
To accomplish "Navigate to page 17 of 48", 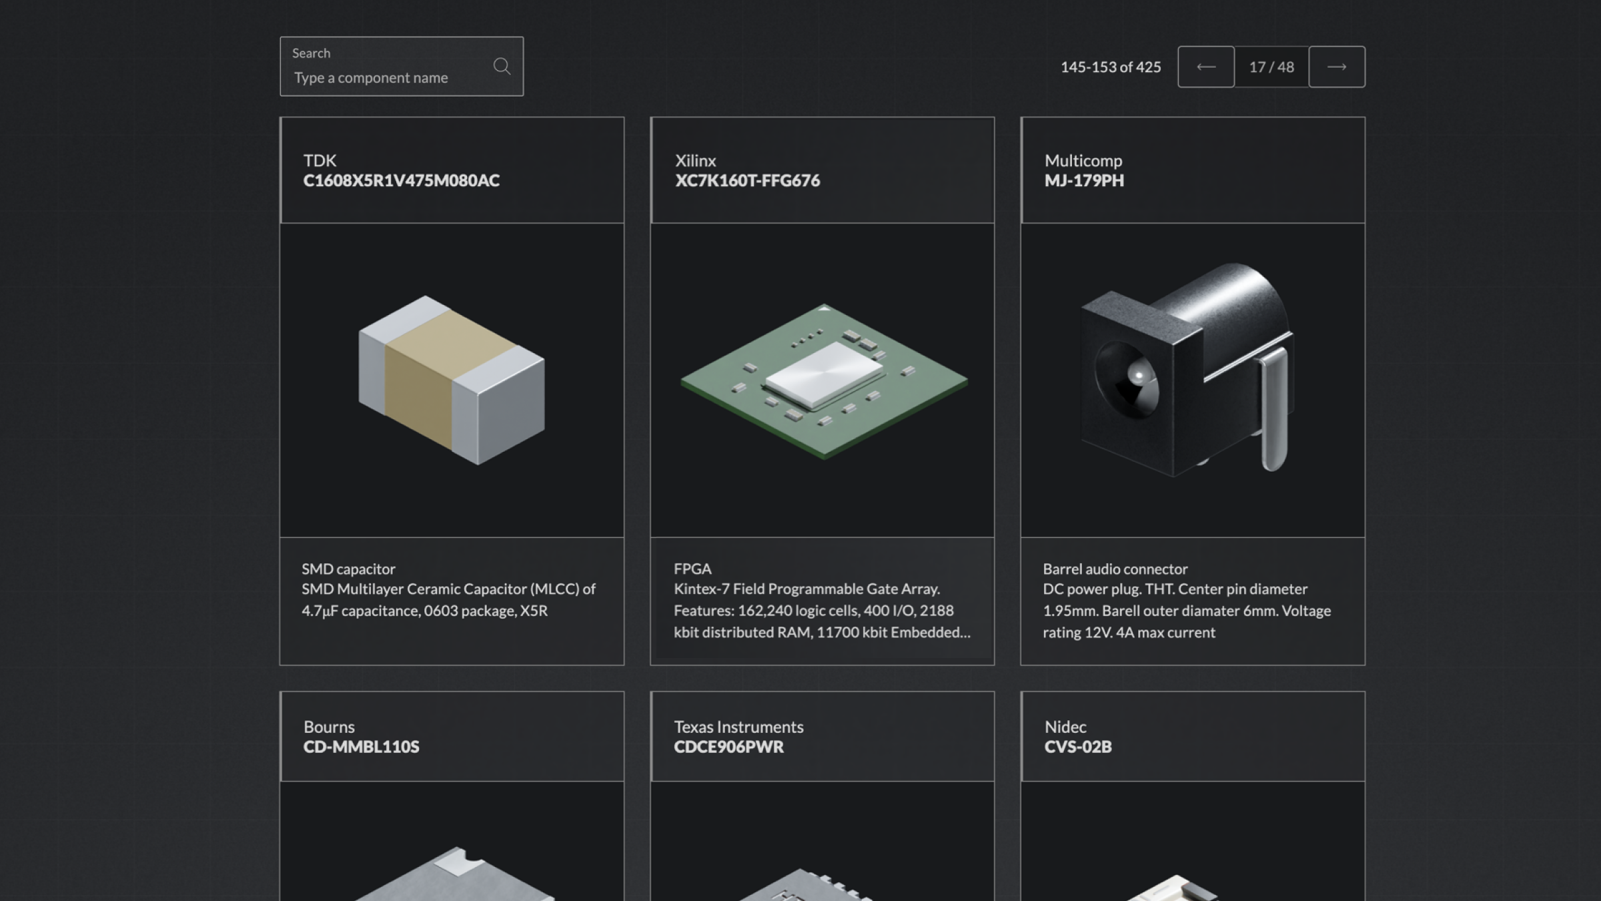I will coord(1271,66).
